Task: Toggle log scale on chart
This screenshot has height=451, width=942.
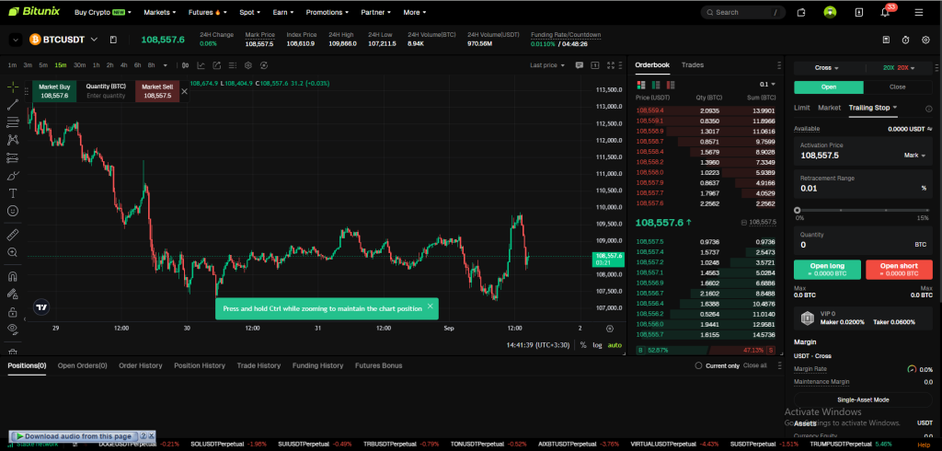Action: coord(597,345)
